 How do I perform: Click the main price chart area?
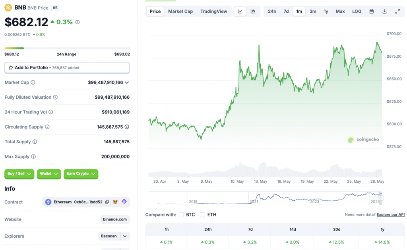[x=265, y=91]
